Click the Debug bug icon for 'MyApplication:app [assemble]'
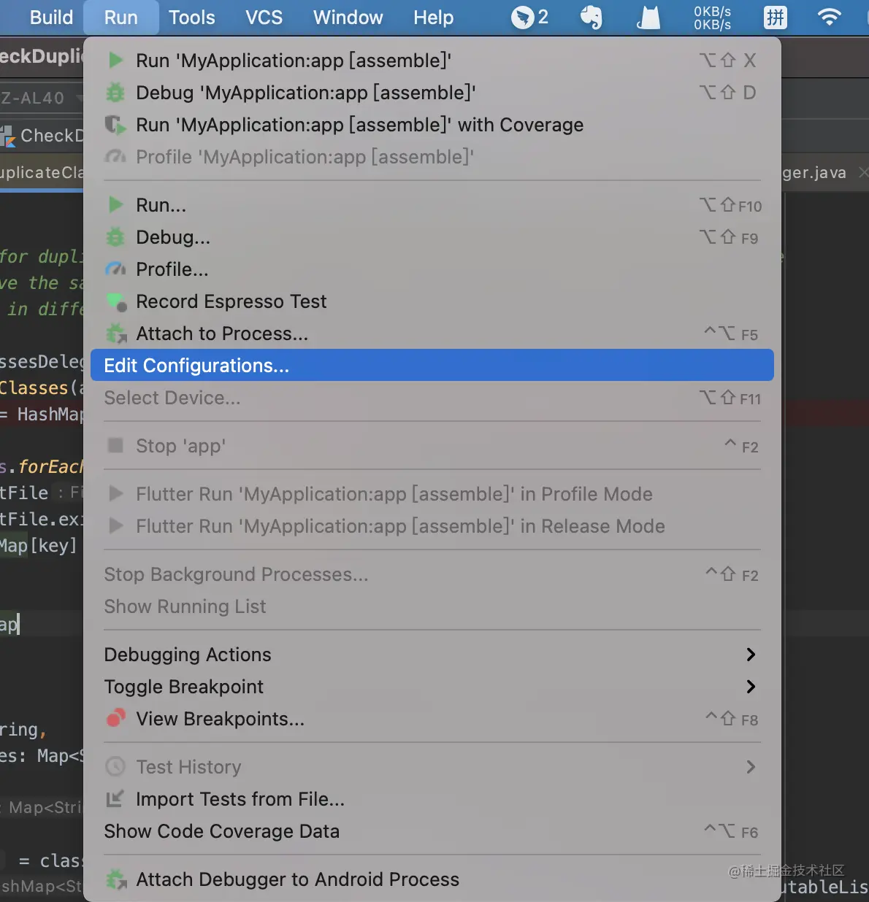869x902 pixels. pyautogui.click(x=115, y=93)
